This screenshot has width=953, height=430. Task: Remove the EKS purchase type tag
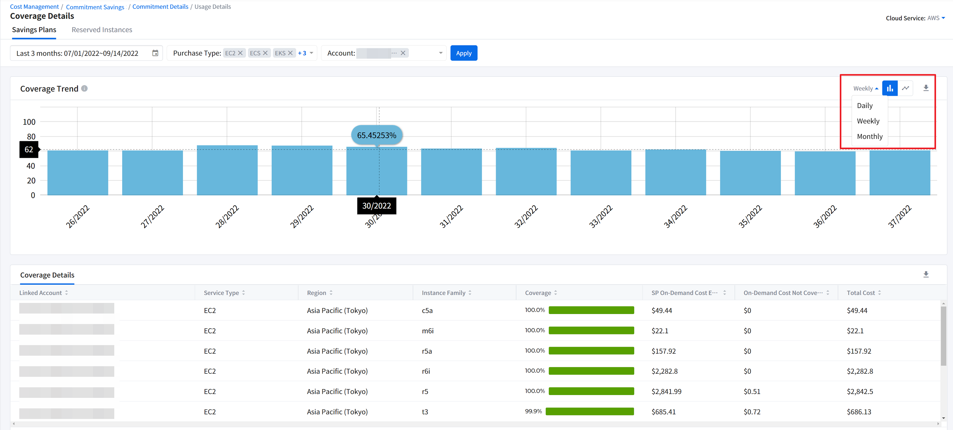(290, 53)
